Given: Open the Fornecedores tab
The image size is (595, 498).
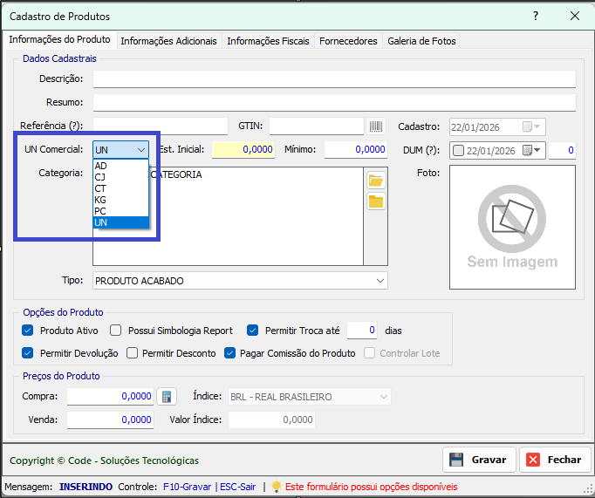Looking at the screenshot, I should pos(348,41).
